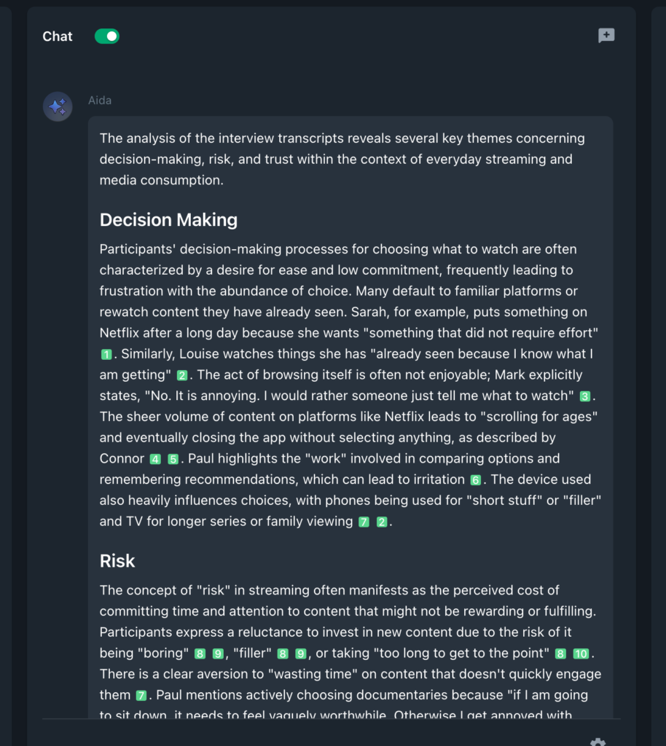Open citation 7 after "quickly engage them"

pos(142,696)
